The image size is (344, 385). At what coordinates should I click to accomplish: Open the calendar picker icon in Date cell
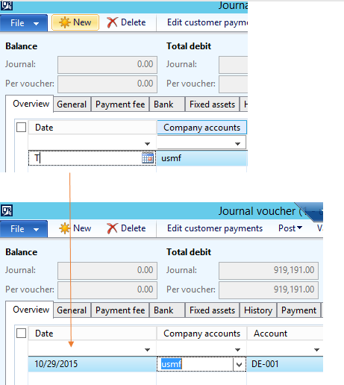pos(148,158)
